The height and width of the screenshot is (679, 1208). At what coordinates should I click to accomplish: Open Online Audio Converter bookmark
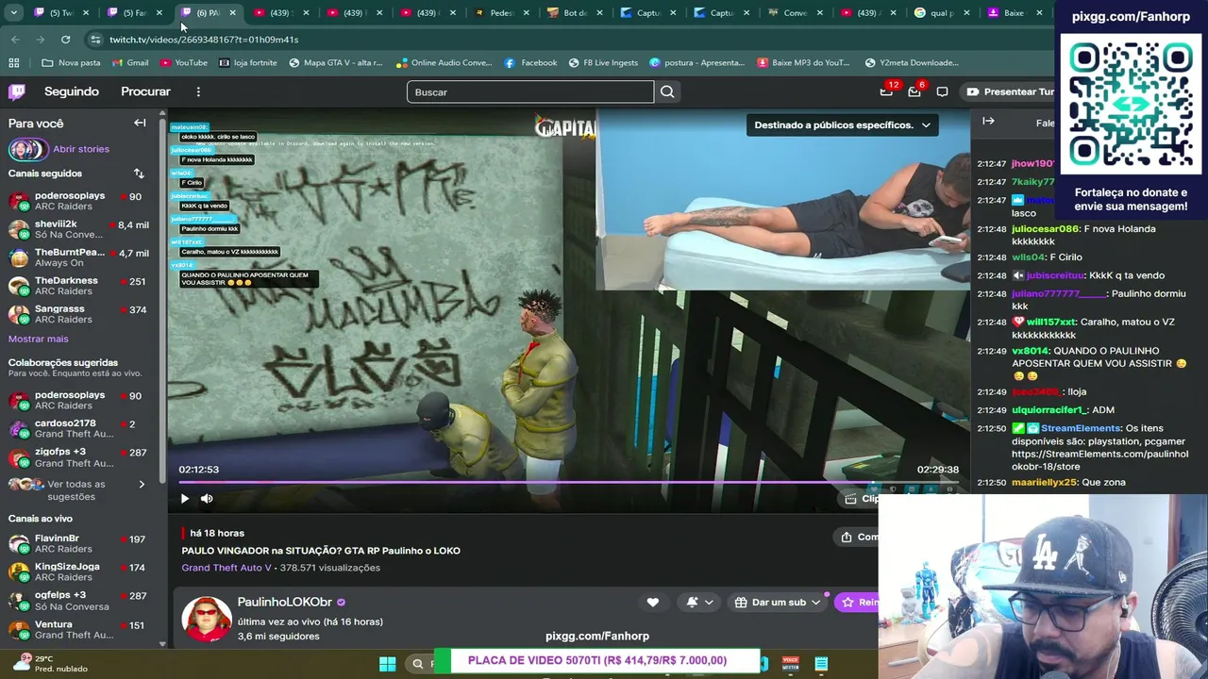[x=444, y=63]
